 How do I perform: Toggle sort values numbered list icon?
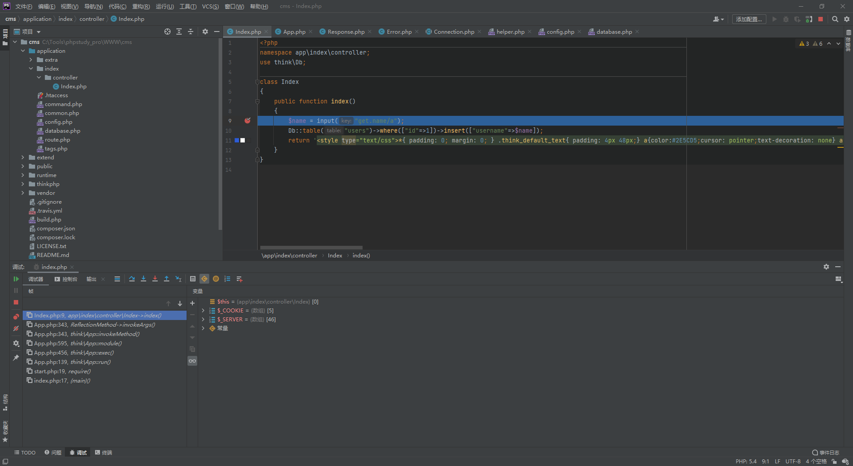[x=227, y=279]
